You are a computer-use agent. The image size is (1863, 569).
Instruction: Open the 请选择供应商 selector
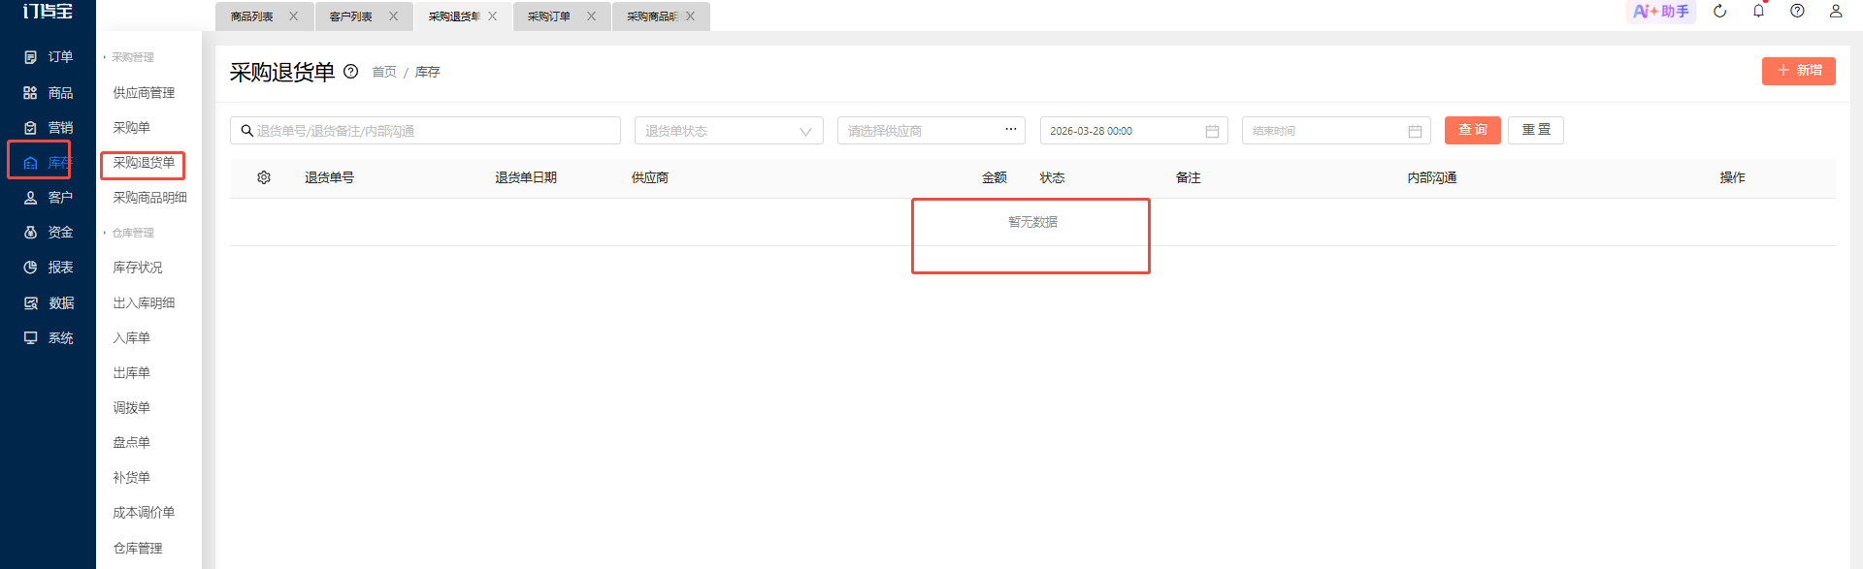tap(931, 131)
